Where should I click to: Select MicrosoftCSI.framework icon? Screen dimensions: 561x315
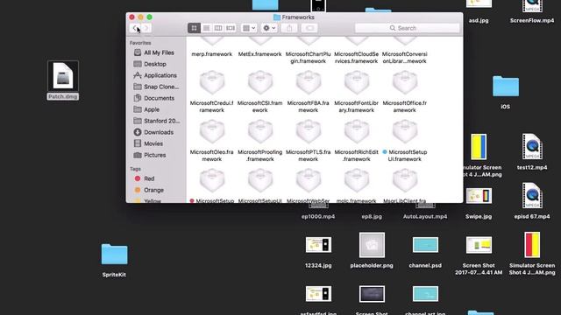click(260, 82)
